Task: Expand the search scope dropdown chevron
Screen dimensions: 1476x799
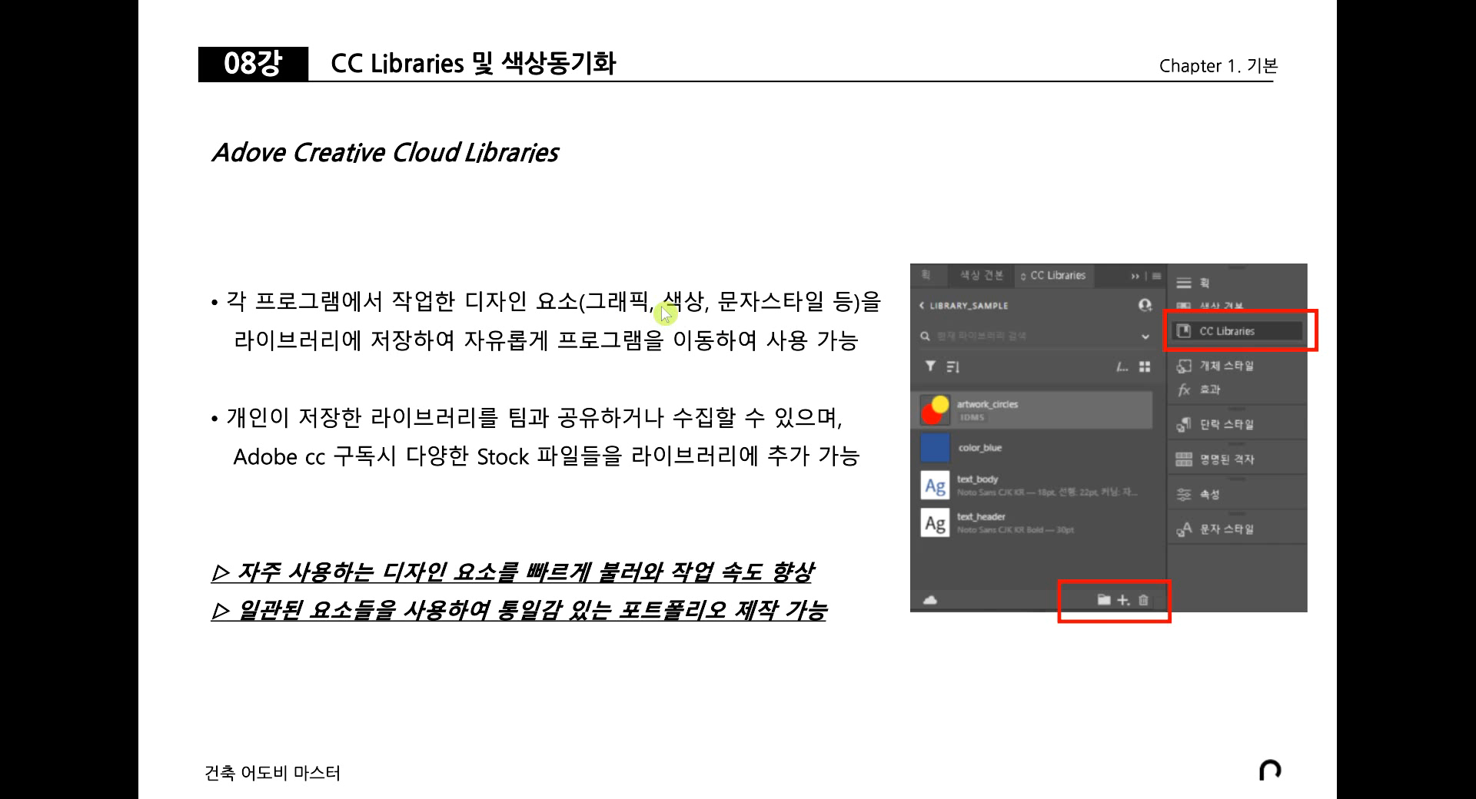Action: click(1145, 337)
